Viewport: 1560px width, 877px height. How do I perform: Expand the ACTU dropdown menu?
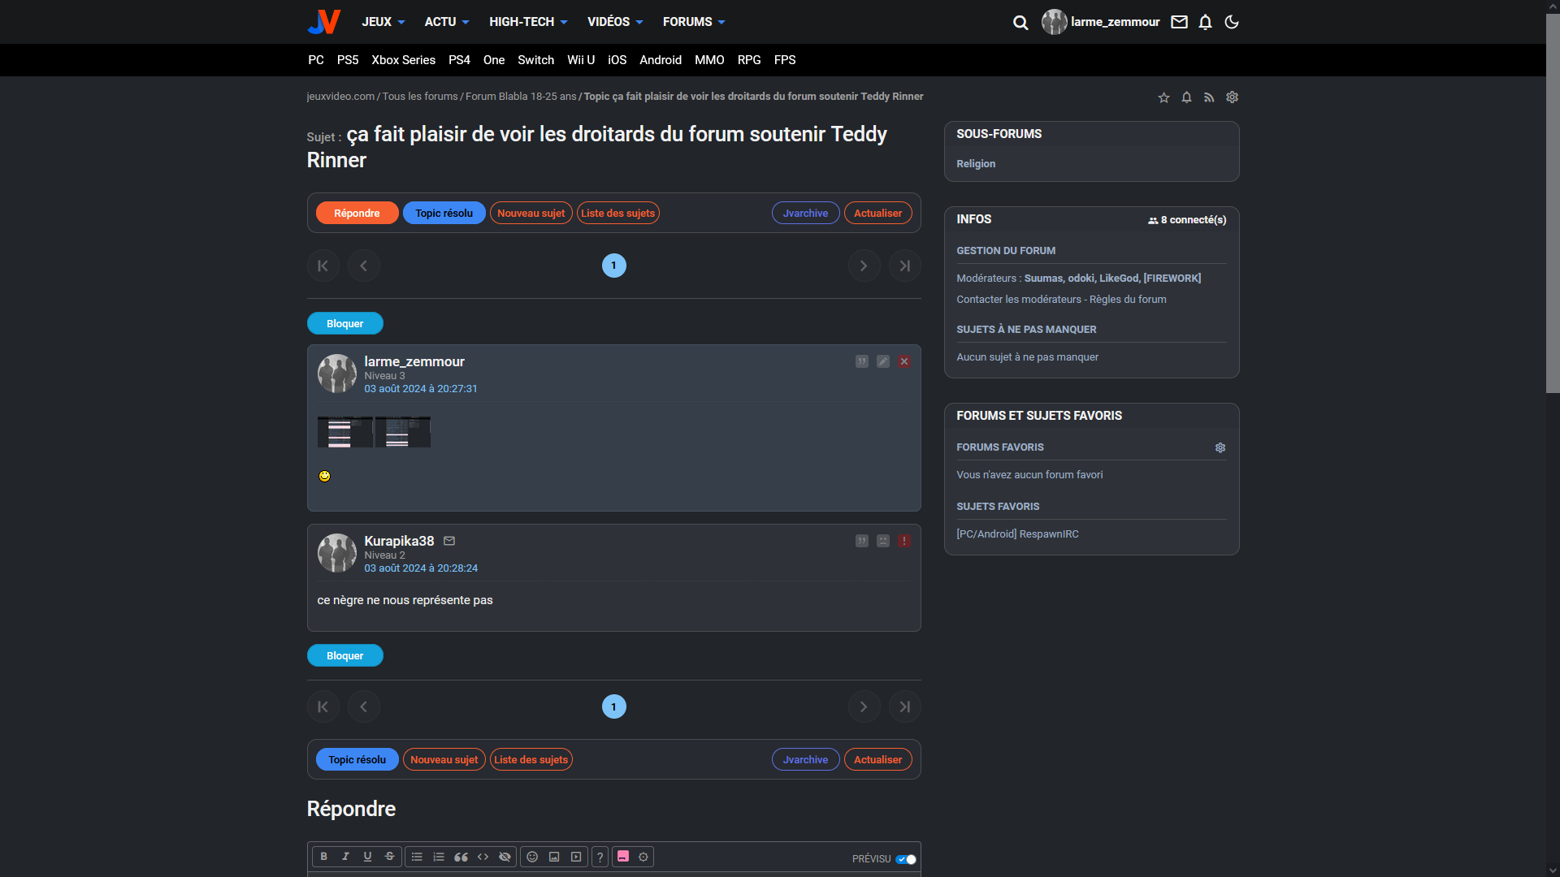click(447, 22)
